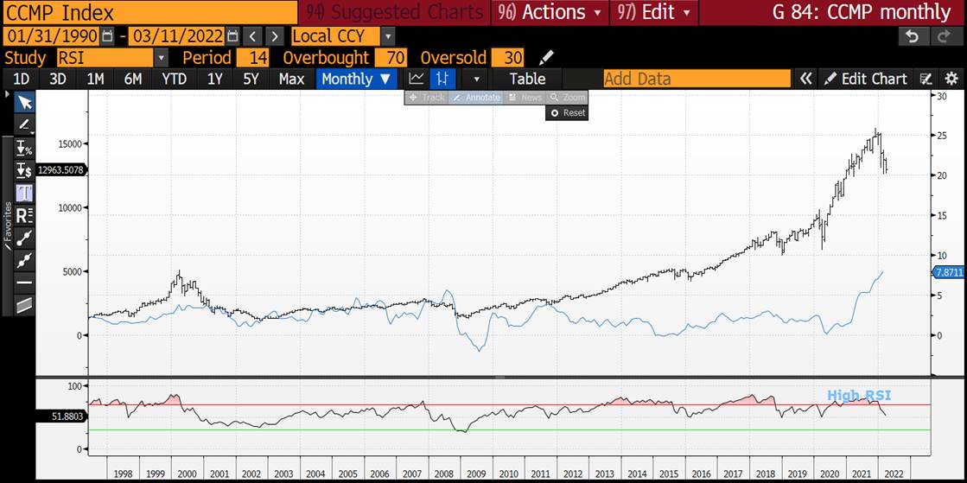Select the R regression lines tool

24,216
